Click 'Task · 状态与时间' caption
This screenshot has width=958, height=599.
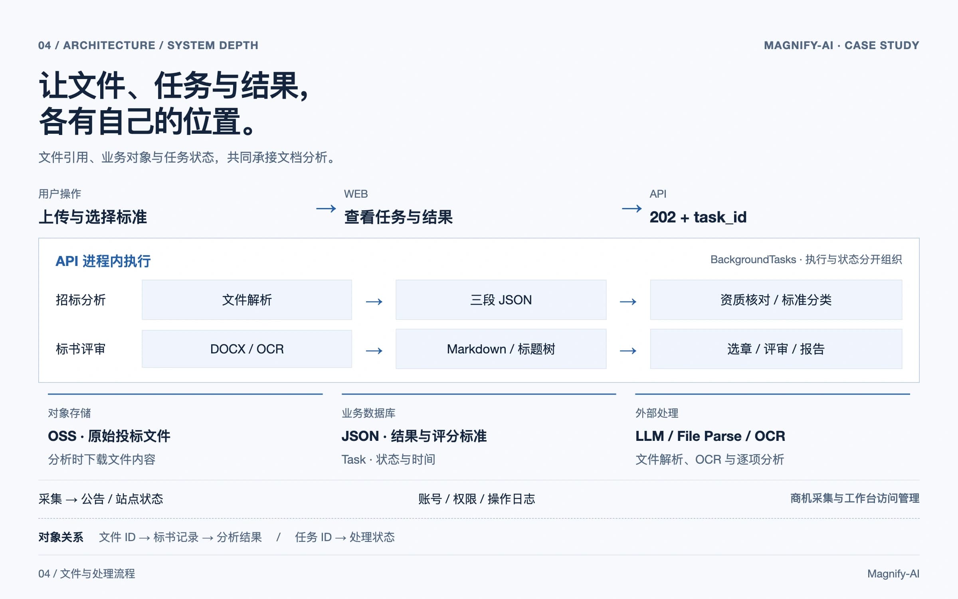click(388, 459)
